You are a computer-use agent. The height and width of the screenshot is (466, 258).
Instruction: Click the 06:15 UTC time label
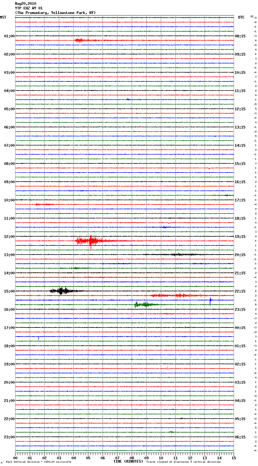pyautogui.click(x=240, y=437)
